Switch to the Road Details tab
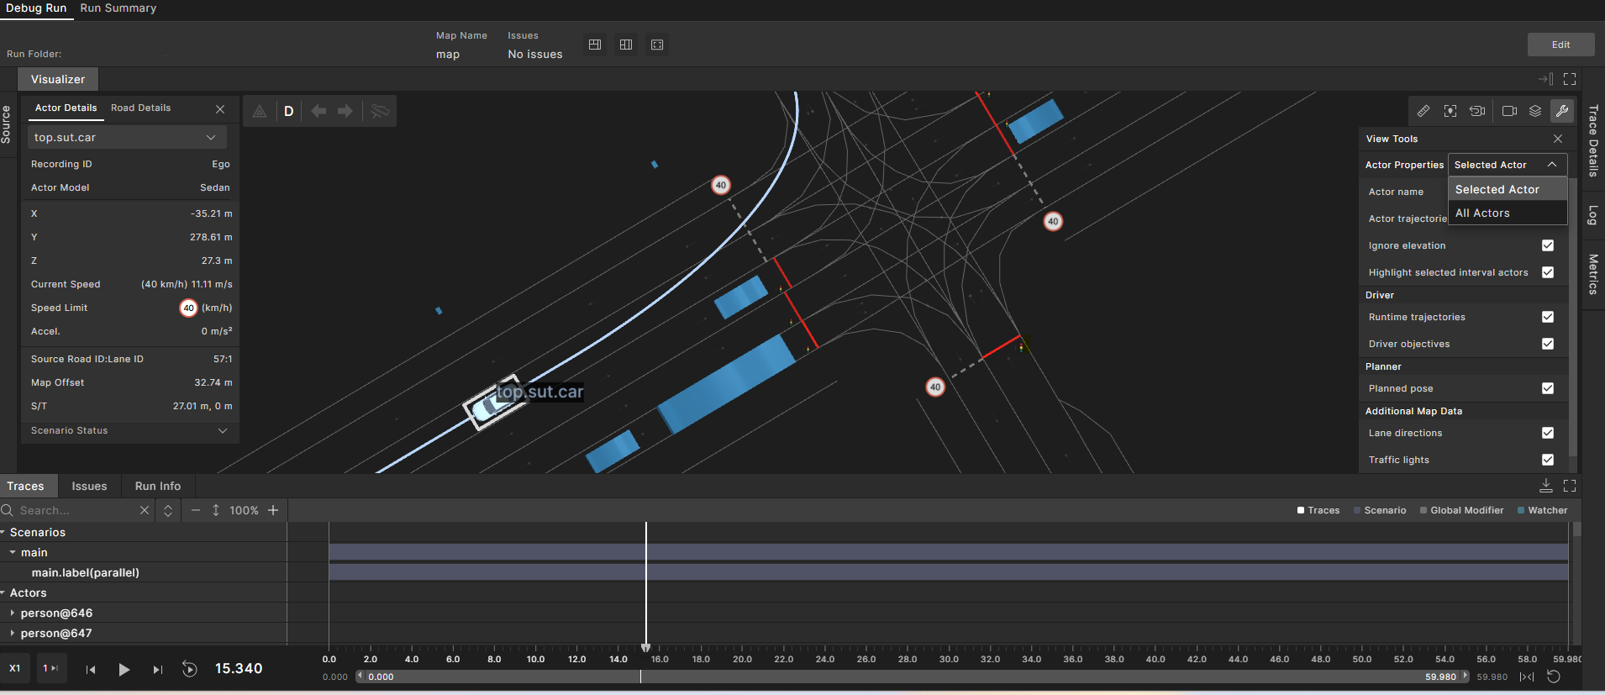Image resolution: width=1605 pixels, height=695 pixels. [x=140, y=108]
